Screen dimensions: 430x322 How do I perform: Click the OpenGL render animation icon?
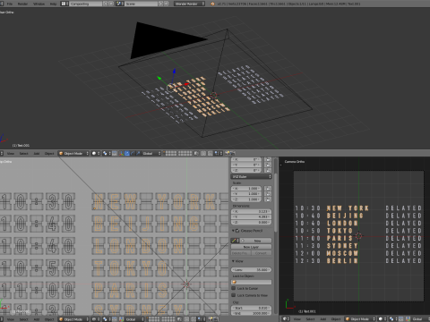pos(233,153)
